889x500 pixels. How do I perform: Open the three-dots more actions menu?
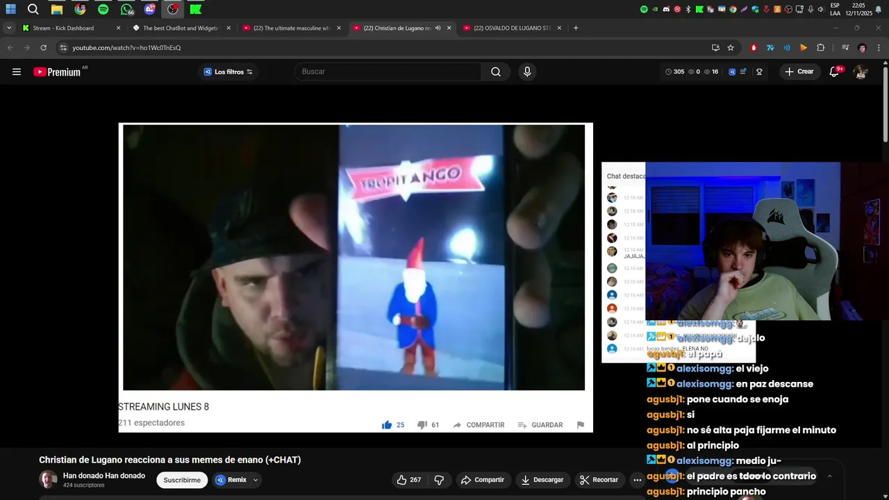637,480
